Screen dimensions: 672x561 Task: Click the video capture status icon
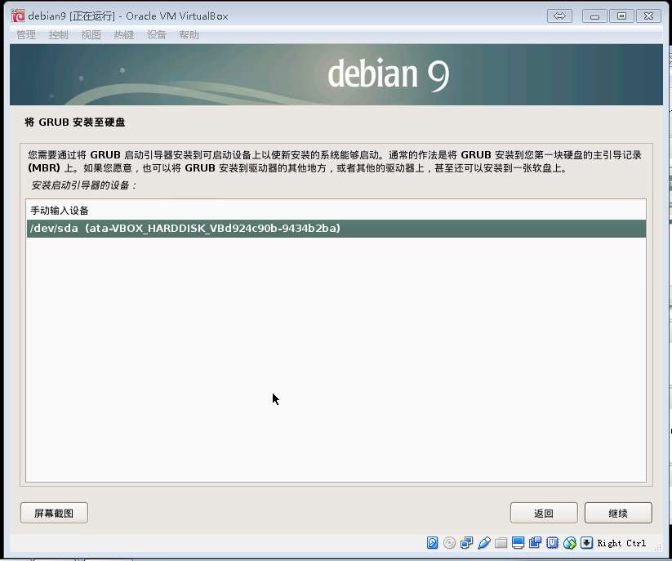[x=535, y=542]
